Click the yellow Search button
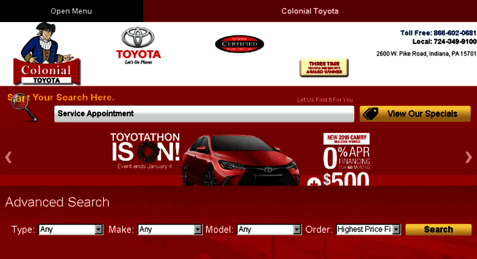This screenshot has width=477, height=259. (x=438, y=230)
